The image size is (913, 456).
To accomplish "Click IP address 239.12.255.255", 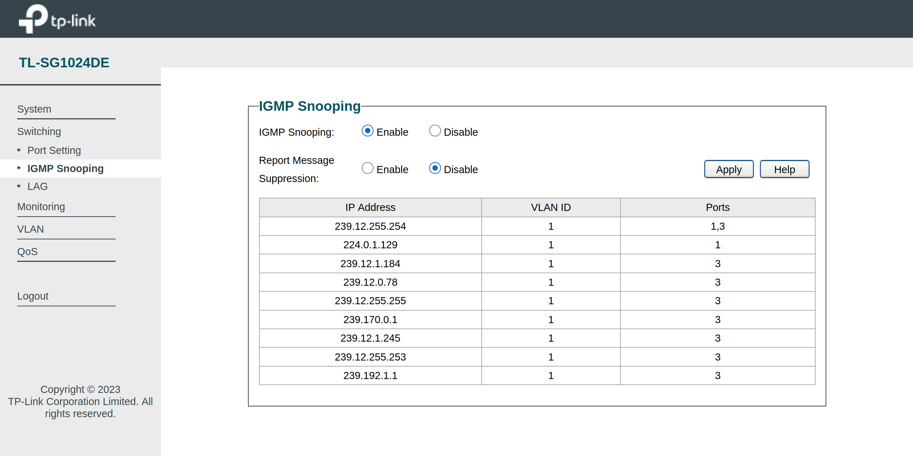I will click(370, 301).
